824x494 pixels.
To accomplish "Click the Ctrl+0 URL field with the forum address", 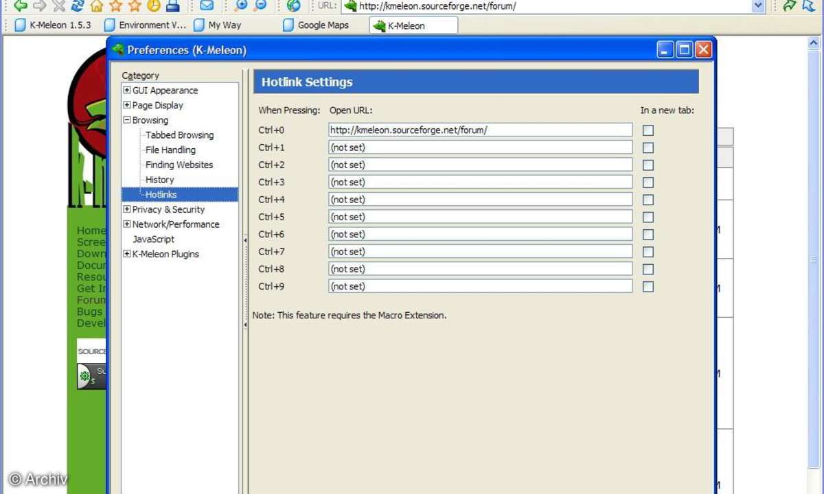I will coord(480,130).
